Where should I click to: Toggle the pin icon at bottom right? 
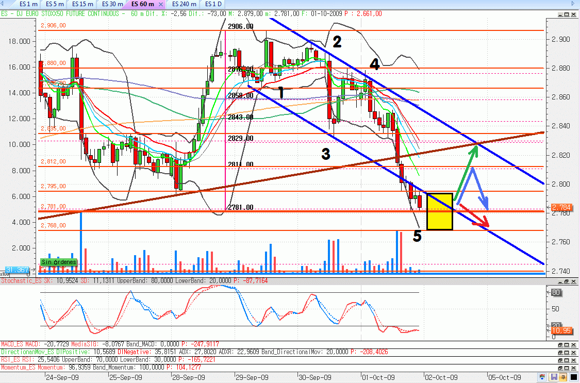[x=563, y=377]
